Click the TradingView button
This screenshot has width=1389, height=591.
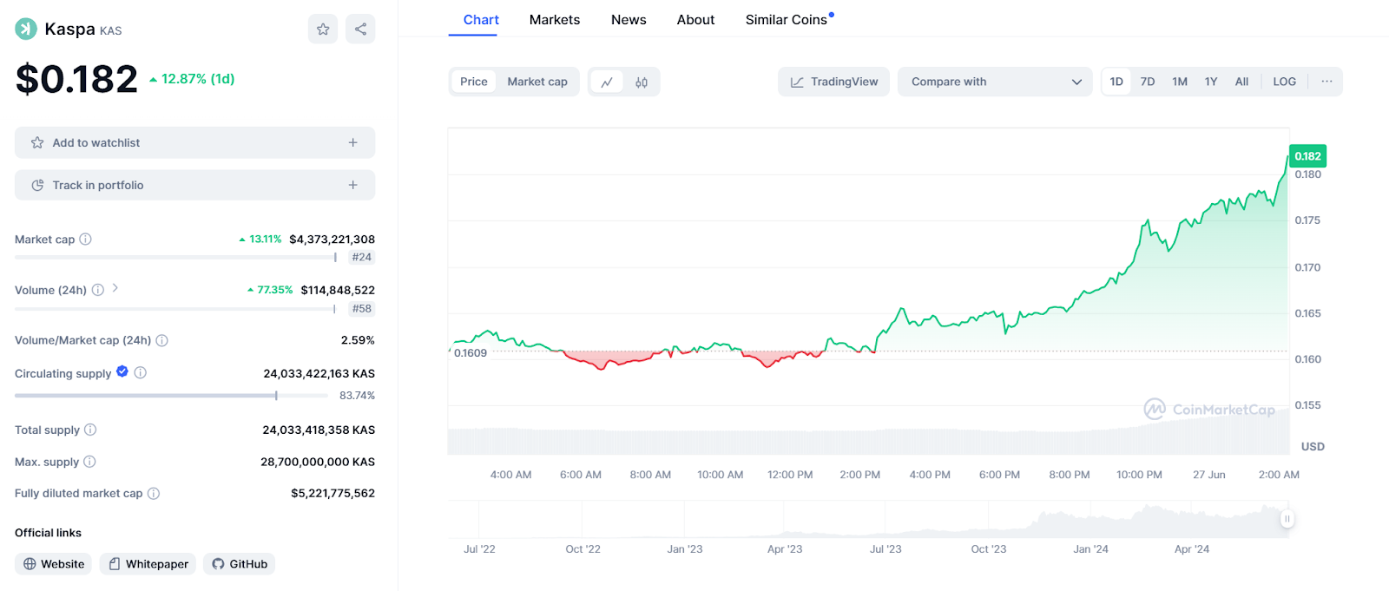(x=833, y=82)
